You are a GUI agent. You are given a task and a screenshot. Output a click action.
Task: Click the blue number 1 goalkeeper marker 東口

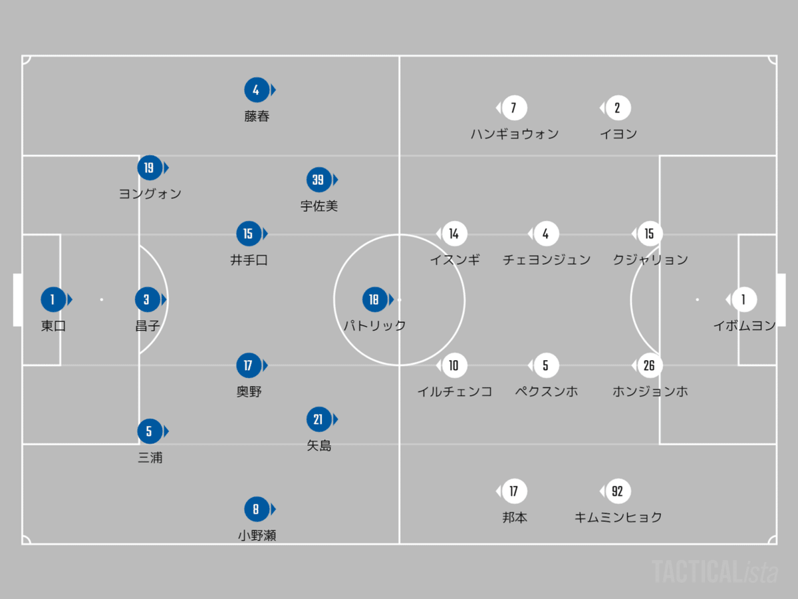click(x=53, y=299)
